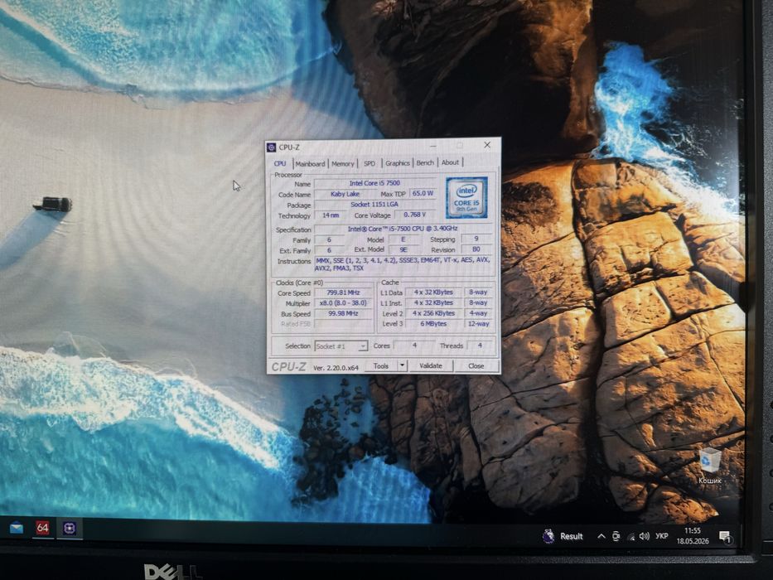Click the Result widget icon in taskbar
Screen dimensions: 773x580
[548, 536]
